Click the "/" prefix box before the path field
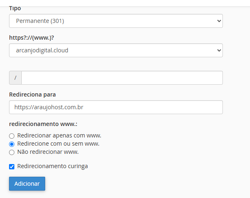The height and width of the screenshot is (198, 250). 15,78
